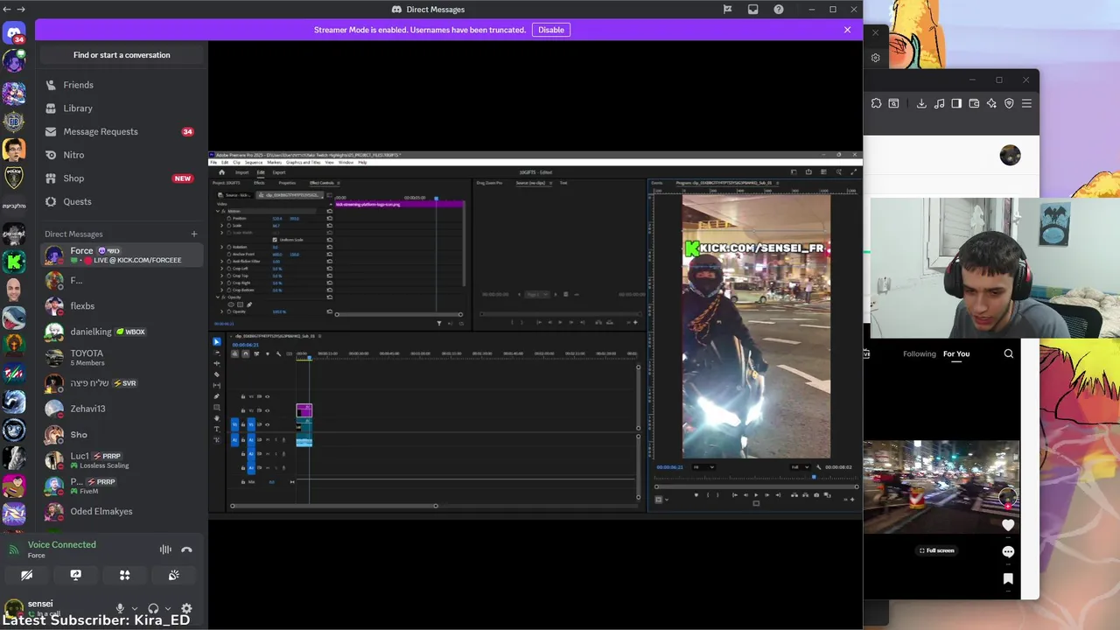Open playback resolution Full dropdown
The image size is (1120, 630).
(x=801, y=467)
